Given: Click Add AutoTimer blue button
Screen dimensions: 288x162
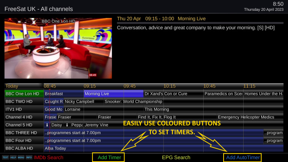Looking at the screenshot, I should [x=242, y=158].
